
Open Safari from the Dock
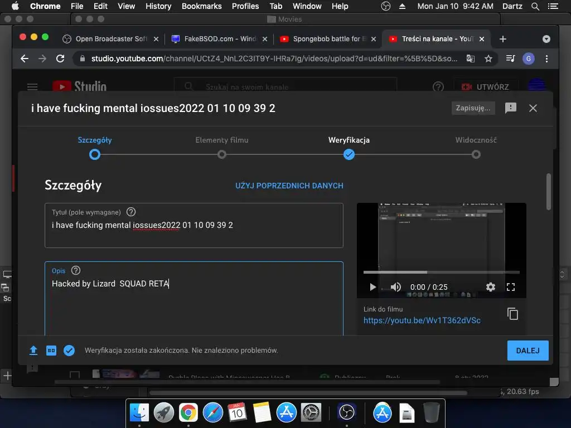coord(212,412)
